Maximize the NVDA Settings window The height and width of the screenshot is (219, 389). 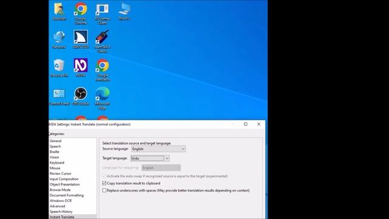tap(246, 124)
